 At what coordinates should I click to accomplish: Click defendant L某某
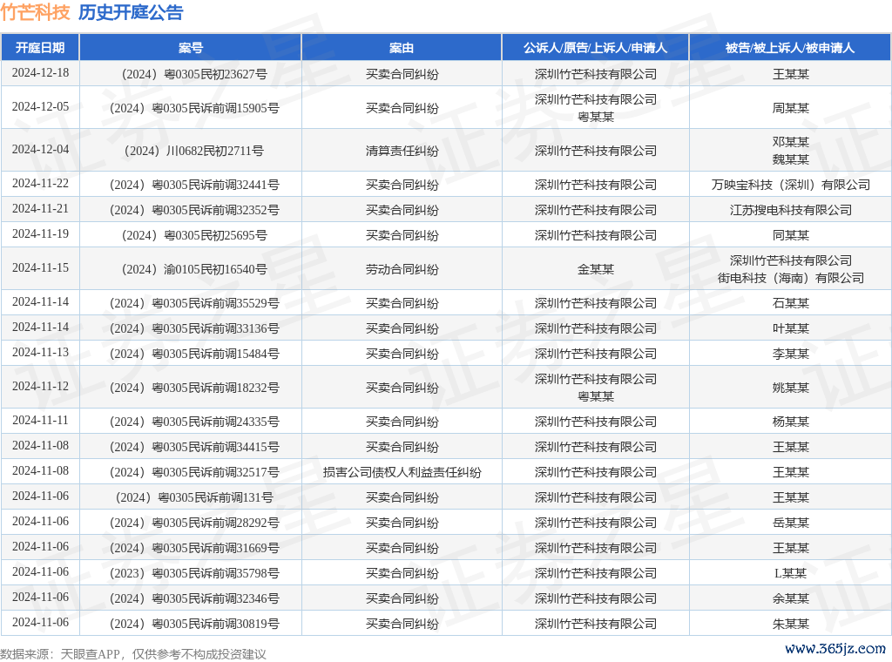[x=791, y=573]
